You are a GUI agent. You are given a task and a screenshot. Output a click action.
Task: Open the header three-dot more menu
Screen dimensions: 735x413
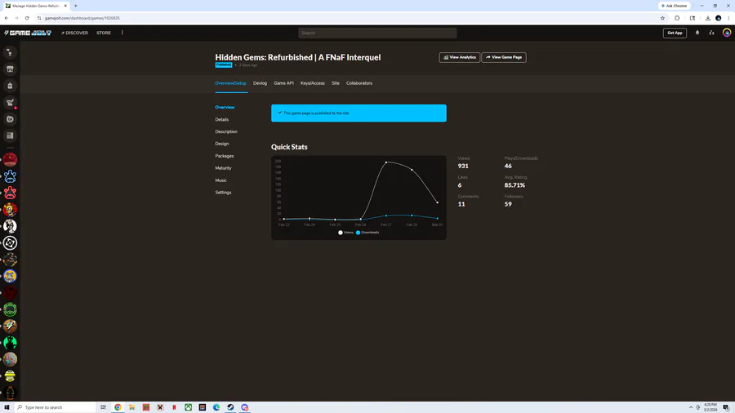(x=122, y=33)
